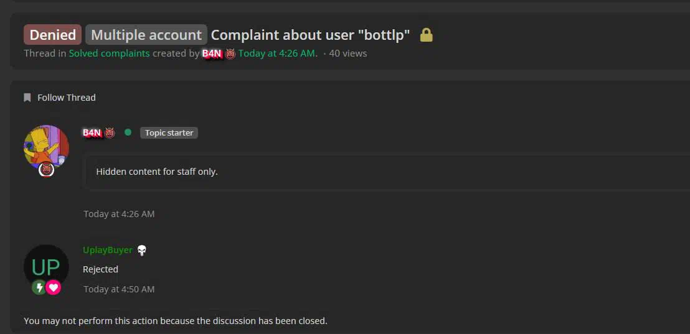Image resolution: width=690 pixels, height=334 pixels.
Task: Click the Multiple account prefix tag
Action: (146, 35)
